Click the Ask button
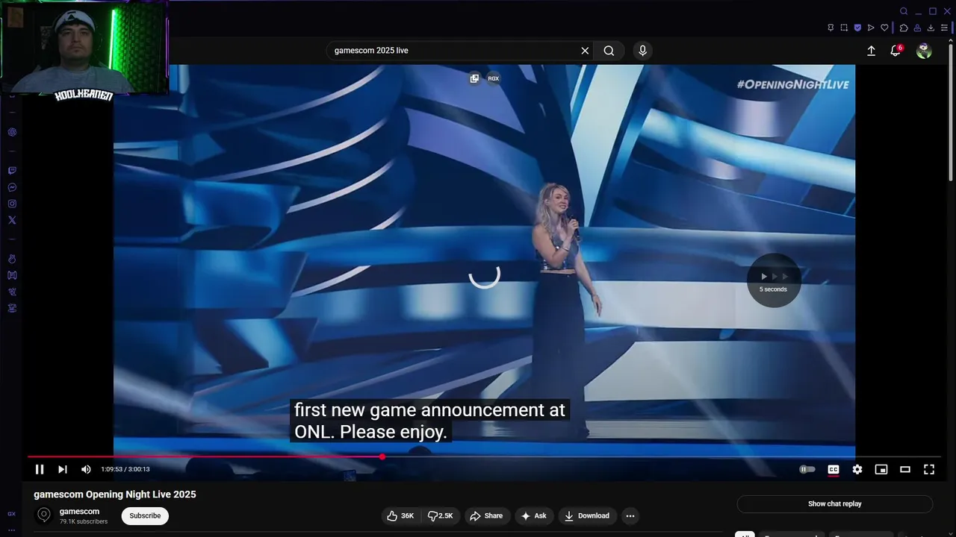Screen dimensions: 956x537 coord(534,516)
